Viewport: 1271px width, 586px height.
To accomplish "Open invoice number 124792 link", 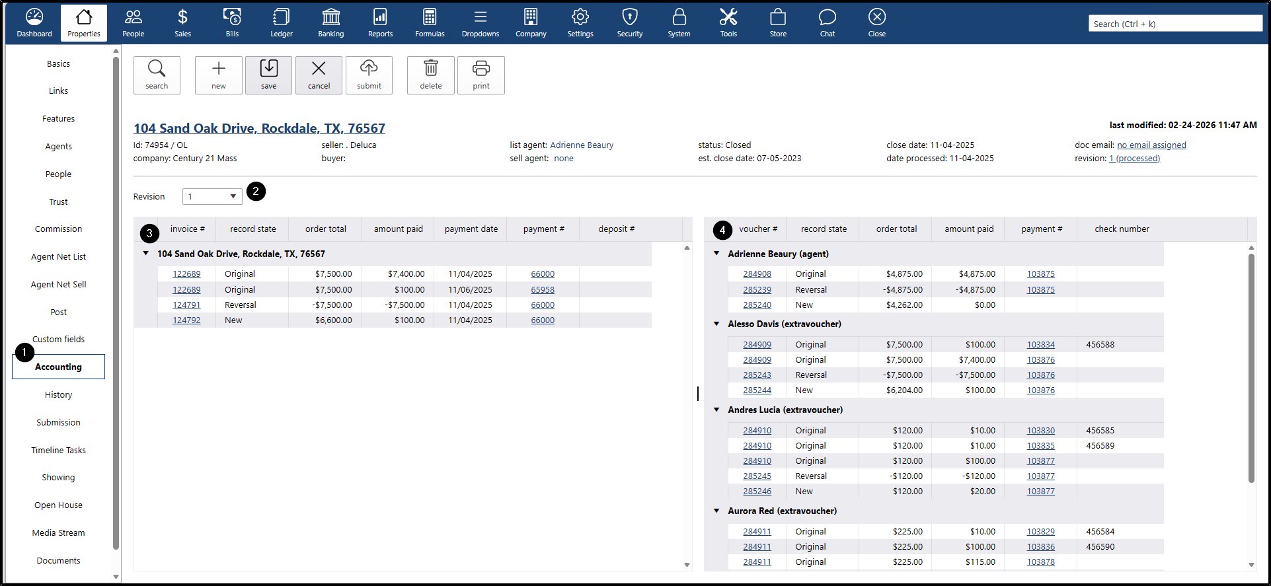I will tap(186, 320).
